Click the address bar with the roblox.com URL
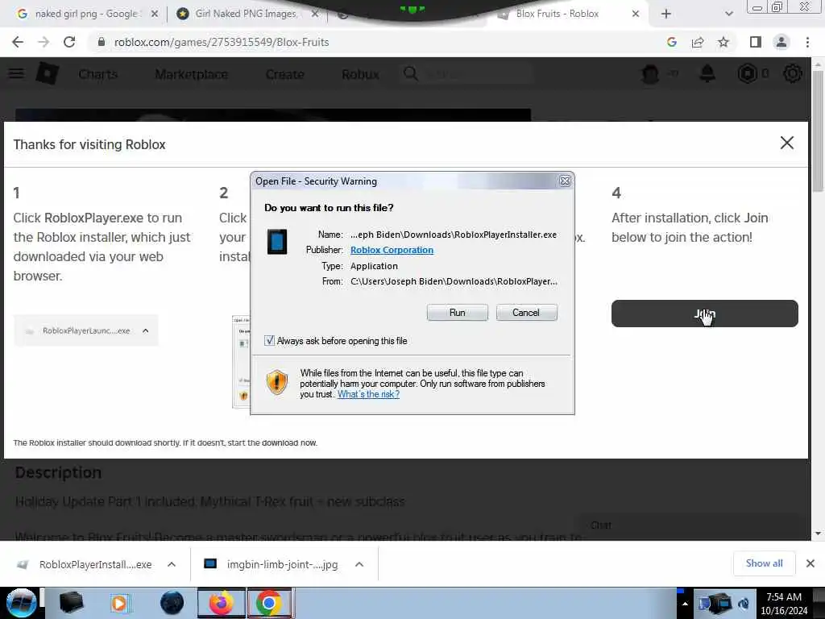Image resolution: width=825 pixels, height=619 pixels. 379,42
